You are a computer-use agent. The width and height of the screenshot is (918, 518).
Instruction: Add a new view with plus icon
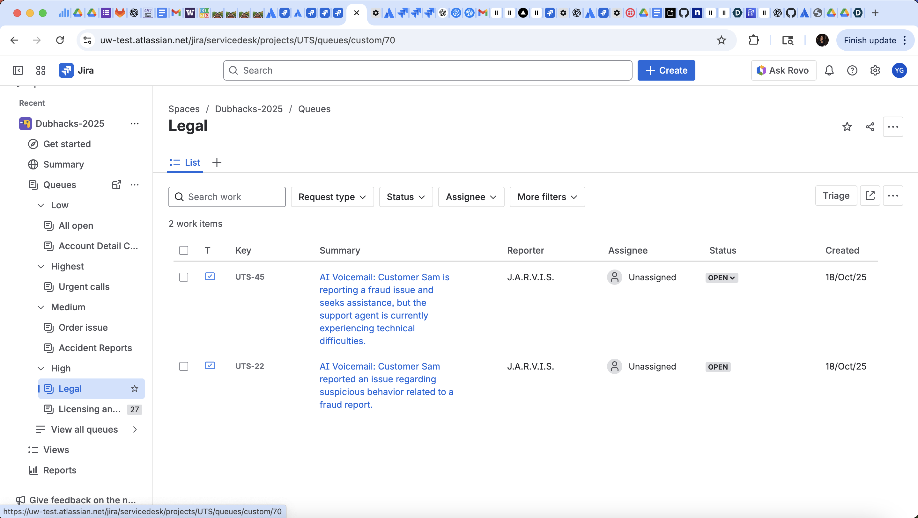(x=217, y=163)
